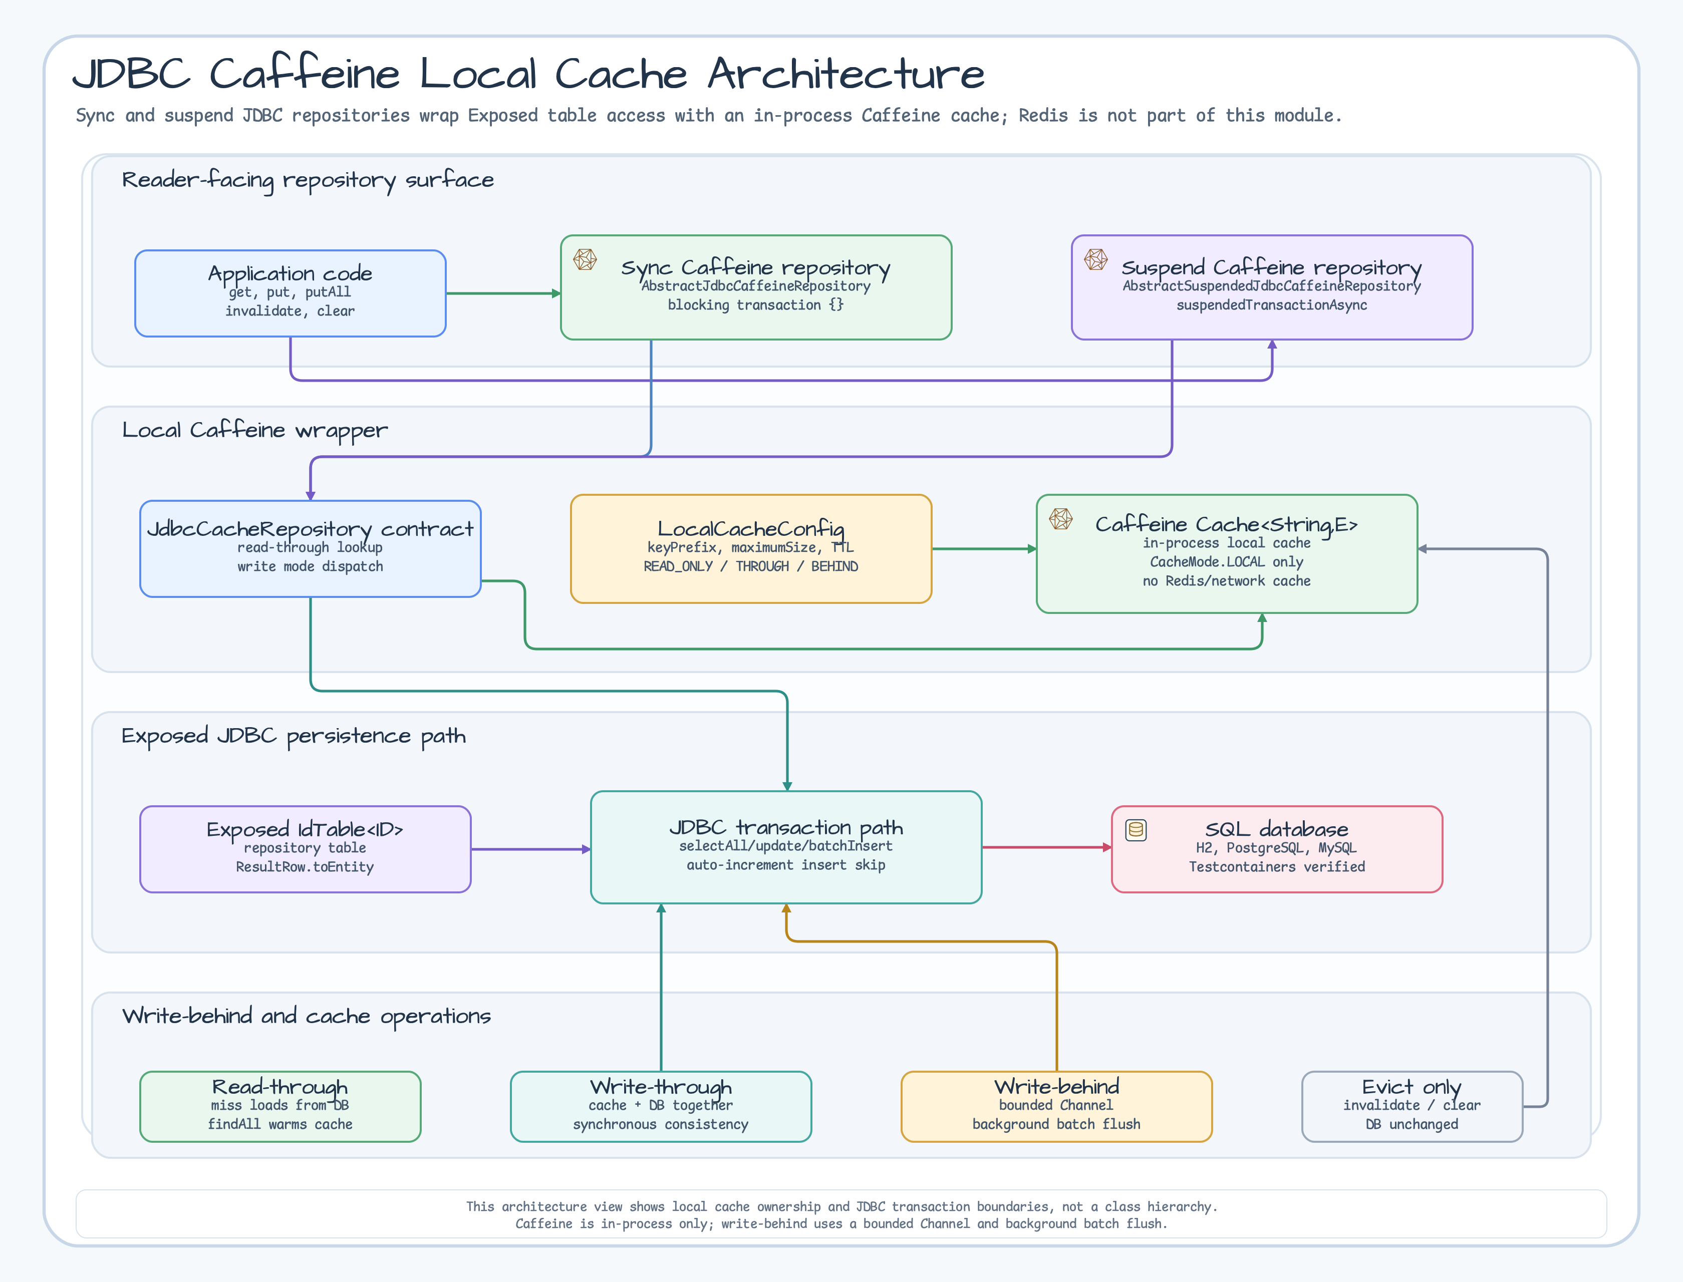This screenshot has height=1282, width=1683.
Task: Select the Evict only operation box
Action: tap(1412, 1107)
